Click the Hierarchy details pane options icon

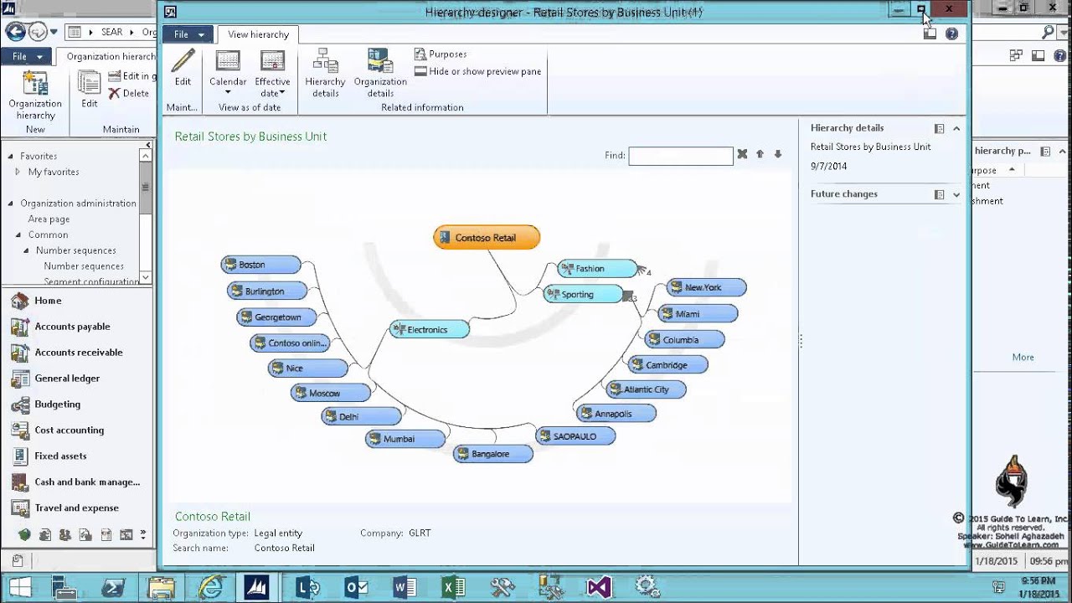click(x=940, y=128)
